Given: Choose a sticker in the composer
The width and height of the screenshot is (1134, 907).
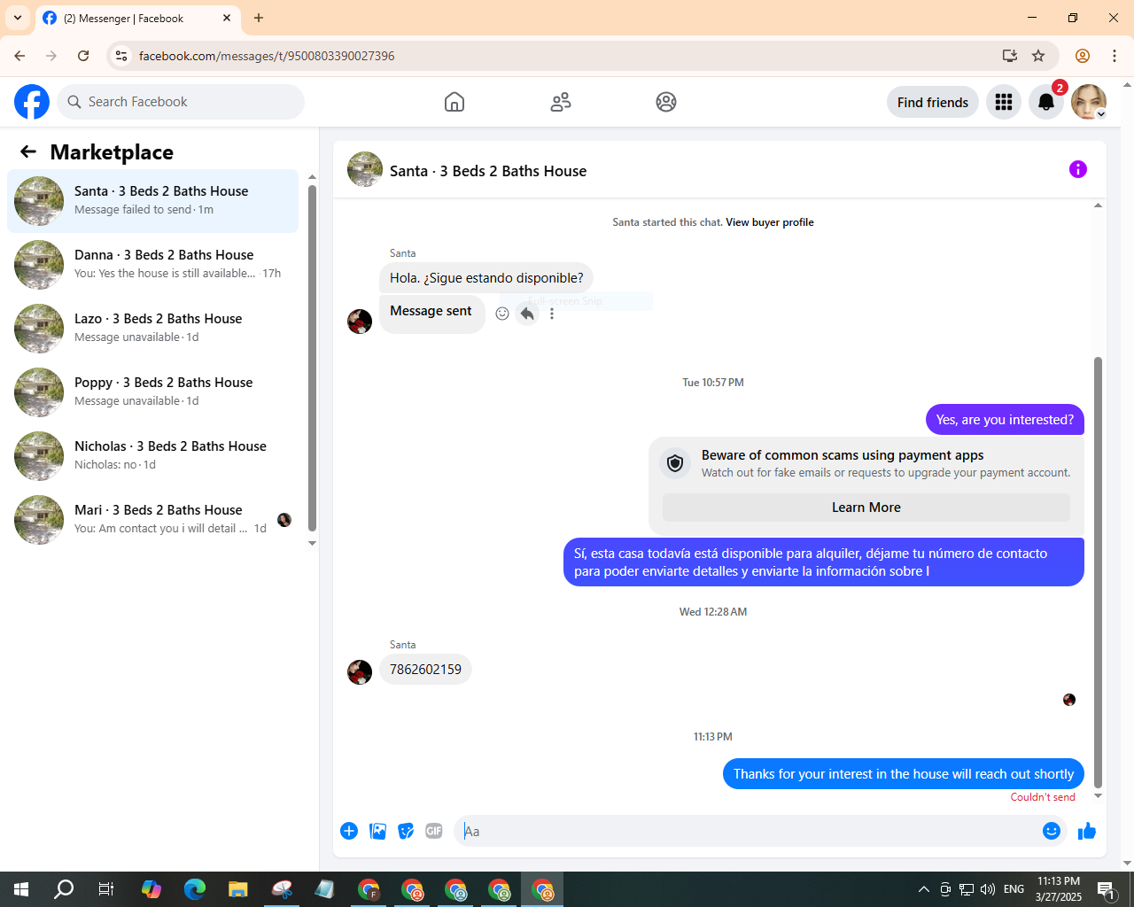Looking at the screenshot, I should 406,831.
